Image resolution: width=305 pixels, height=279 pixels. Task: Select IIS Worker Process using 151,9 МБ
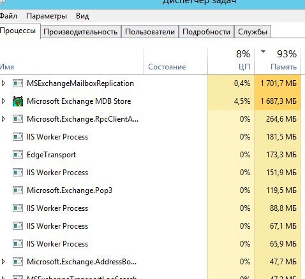coord(57,173)
